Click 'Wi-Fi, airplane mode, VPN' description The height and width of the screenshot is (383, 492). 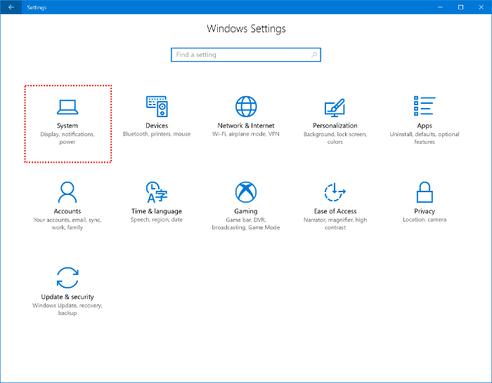click(x=246, y=134)
